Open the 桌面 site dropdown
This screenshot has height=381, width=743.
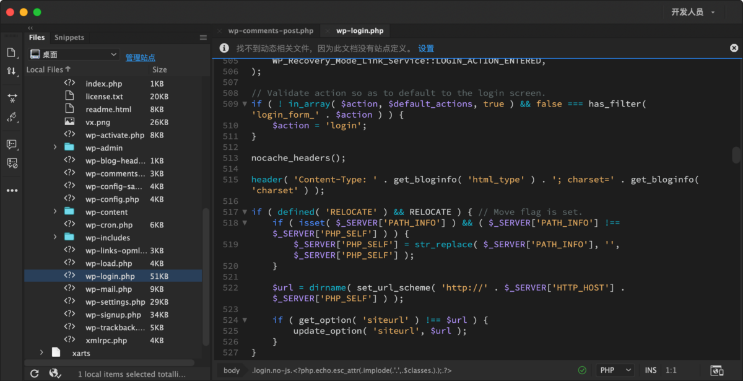click(74, 55)
